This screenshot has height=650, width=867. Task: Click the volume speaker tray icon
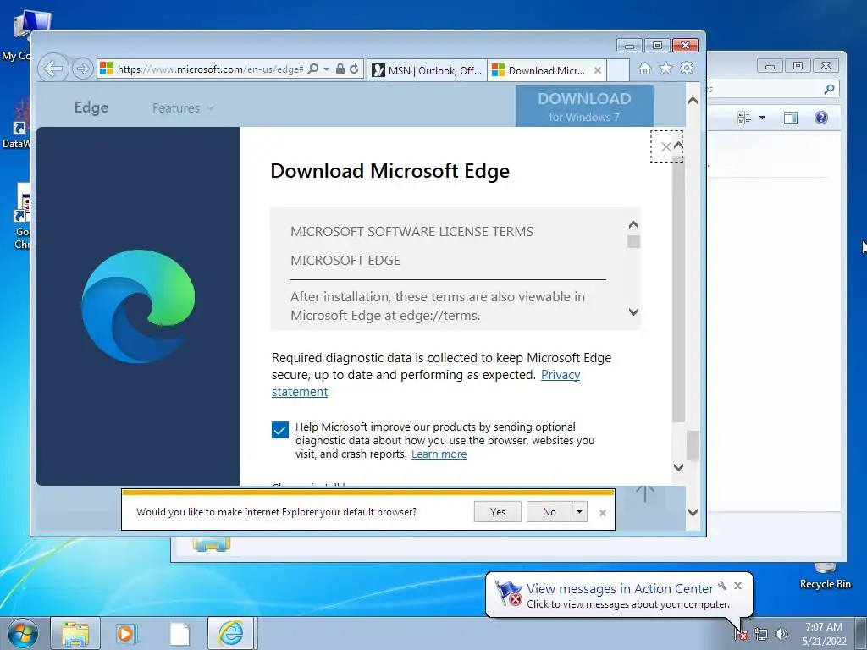[781, 634]
